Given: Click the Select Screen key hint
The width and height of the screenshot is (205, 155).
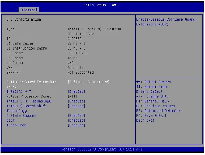Looking at the screenshot, I should tap(153, 82).
